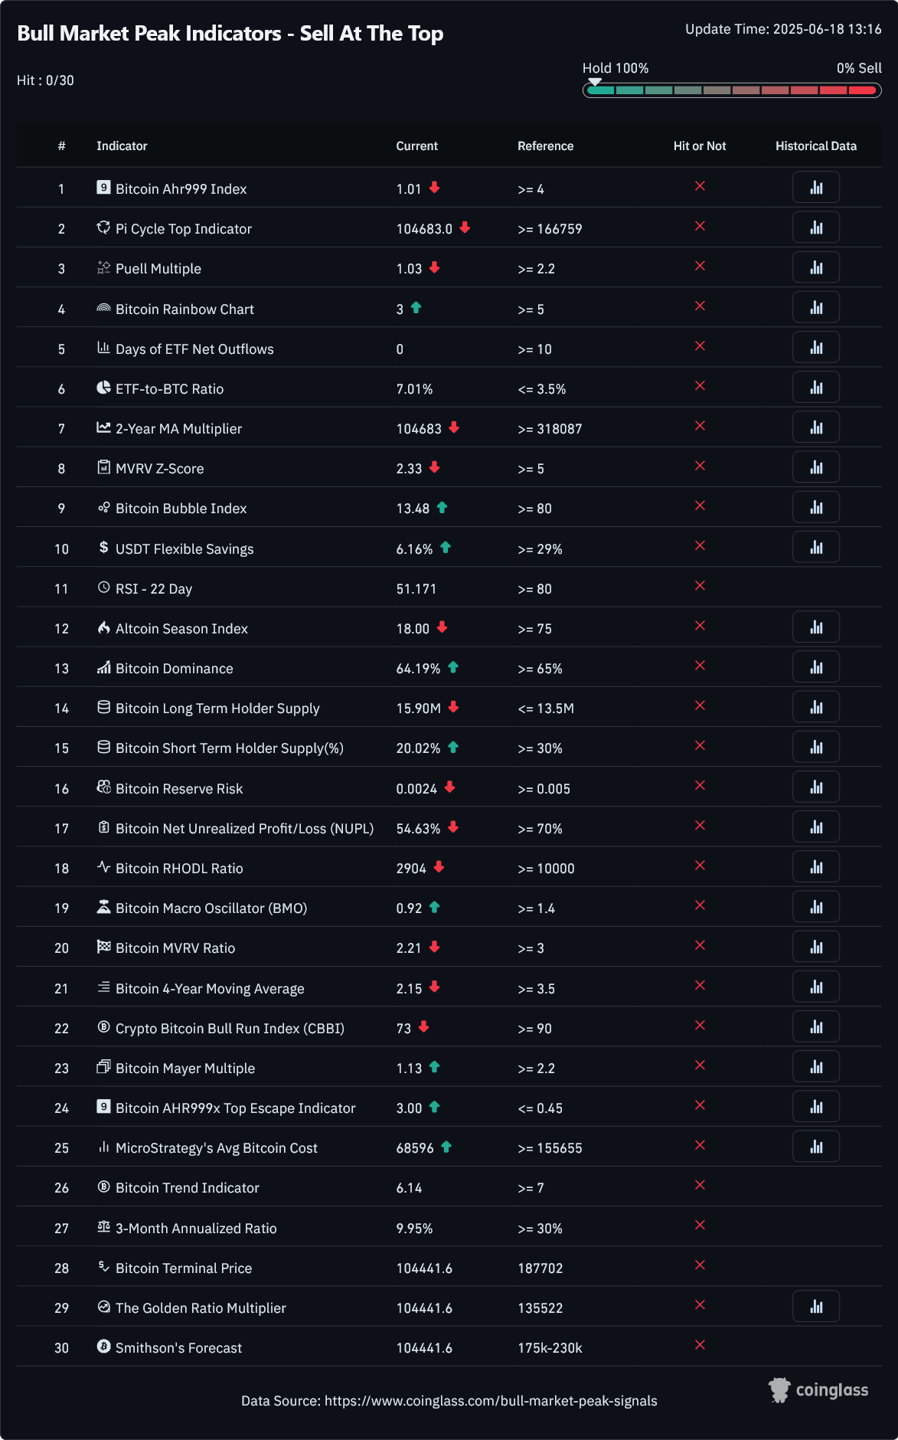Viewport: 898px width, 1440px height.
Task: Open the coinglass bull-market-peak-signals data source URL
Action: (x=491, y=1401)
